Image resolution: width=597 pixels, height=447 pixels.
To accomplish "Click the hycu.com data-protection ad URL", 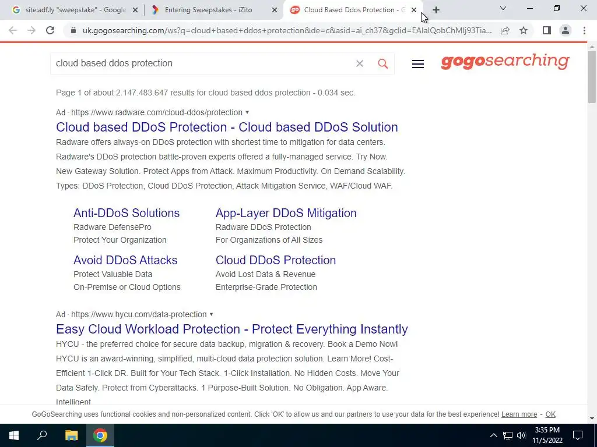I will 139,314.
